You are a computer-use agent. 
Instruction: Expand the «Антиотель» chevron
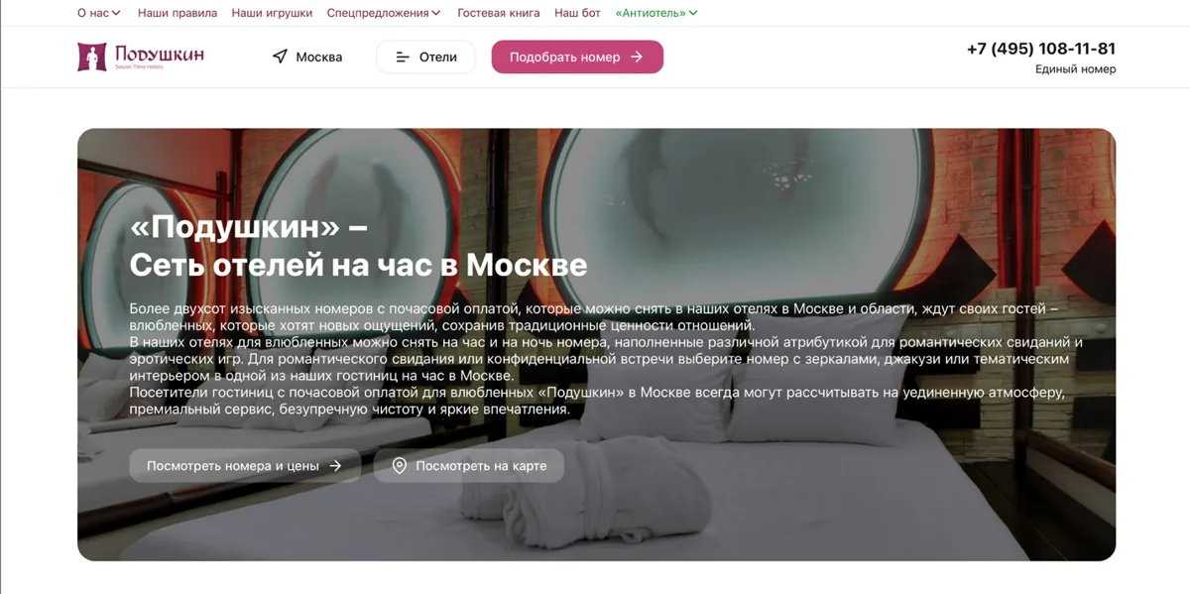693,13
